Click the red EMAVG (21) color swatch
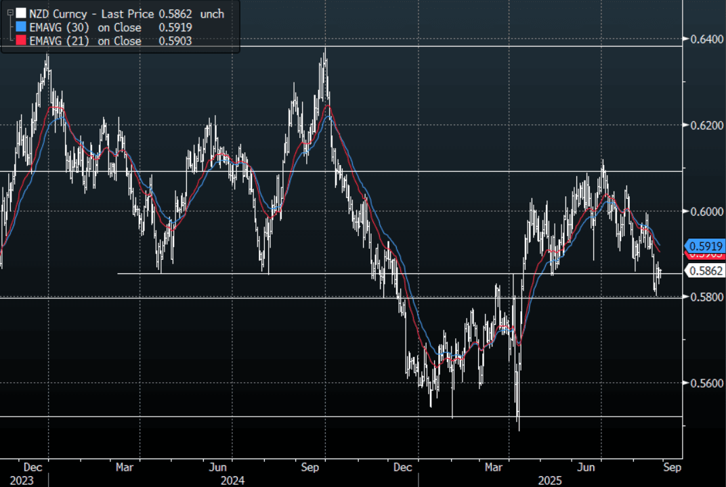This screenshot has width=726, height=487. [21, 41]
